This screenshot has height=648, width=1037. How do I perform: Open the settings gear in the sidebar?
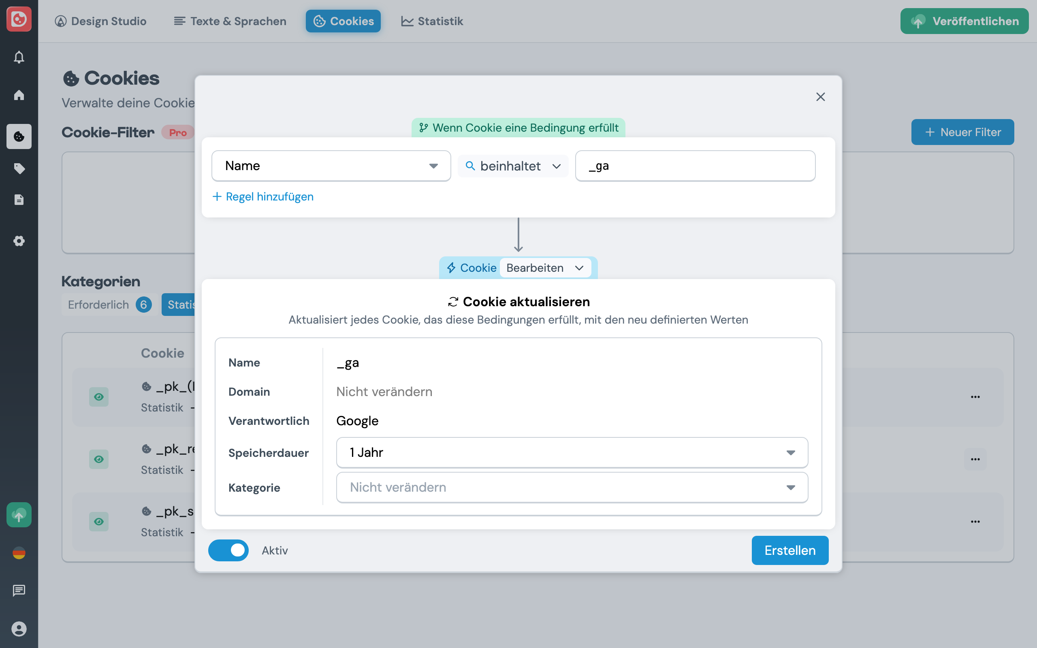coord(19,241)
